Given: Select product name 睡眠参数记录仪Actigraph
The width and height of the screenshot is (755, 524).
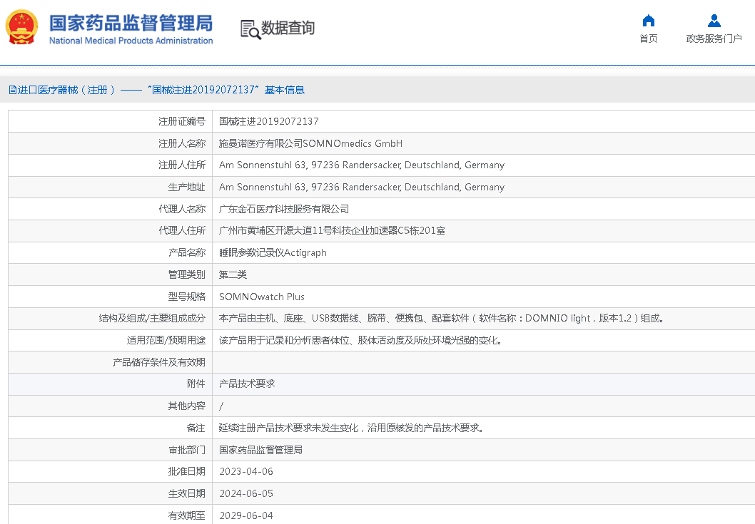Looking at the screenshot, I should click(x=273, y=252).
